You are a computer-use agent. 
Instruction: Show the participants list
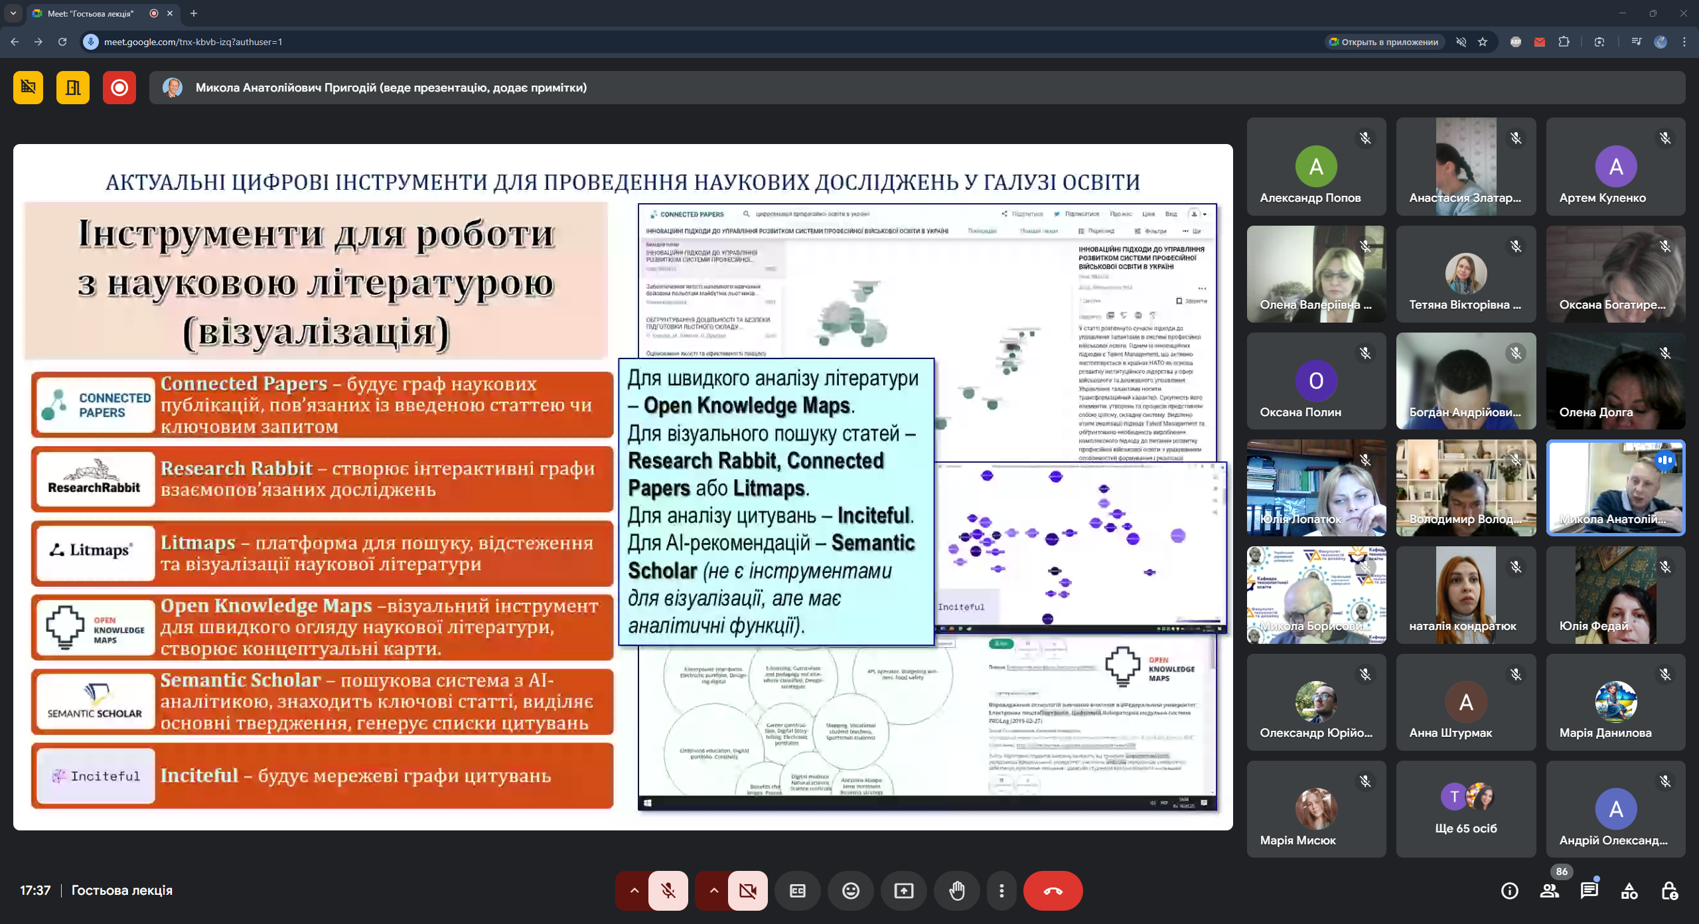1550,891
